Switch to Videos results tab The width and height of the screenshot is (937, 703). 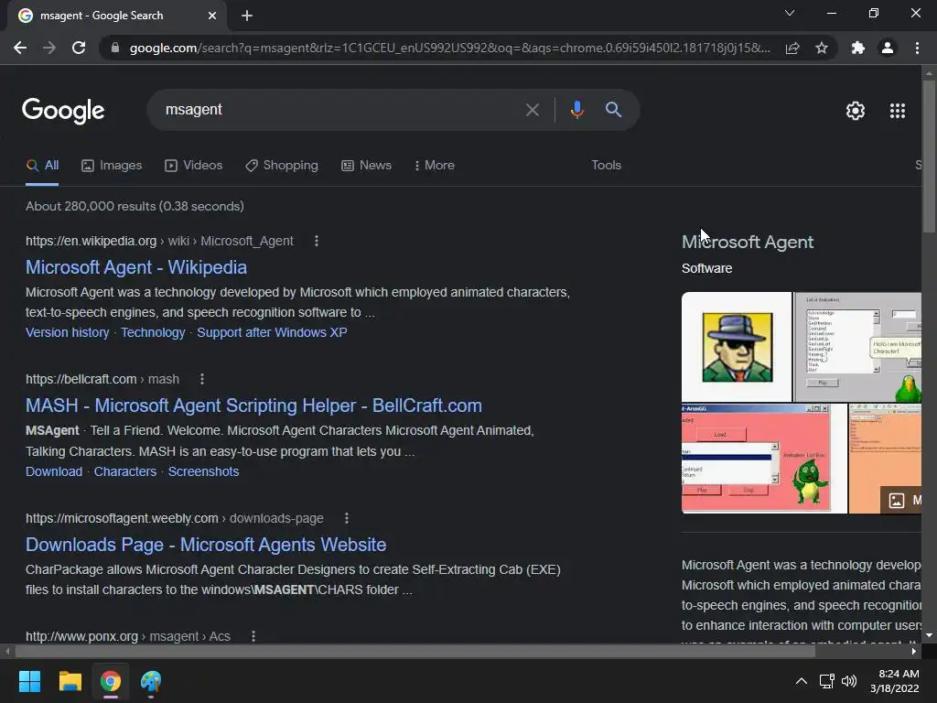194,166
